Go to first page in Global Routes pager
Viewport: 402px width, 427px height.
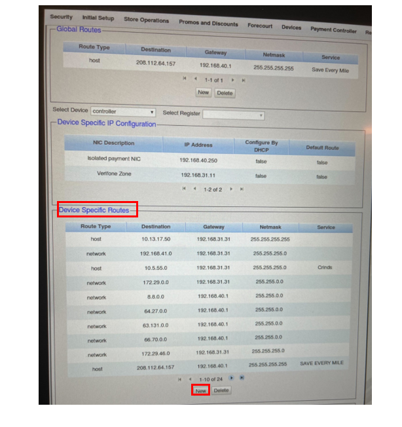click(185, 79)
